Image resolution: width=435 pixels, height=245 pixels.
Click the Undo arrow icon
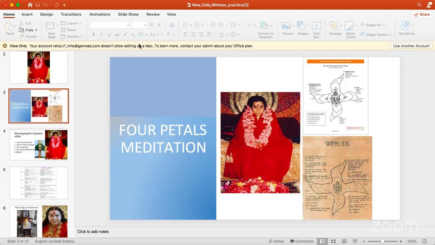tap(46, 5)
